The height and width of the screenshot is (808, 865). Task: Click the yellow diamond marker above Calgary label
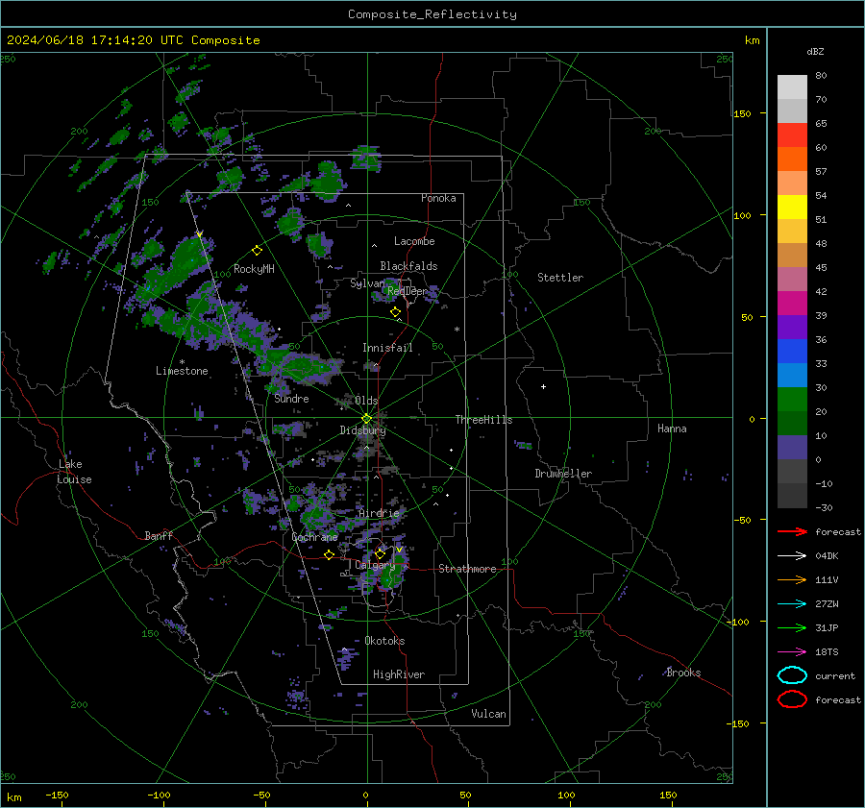click(380, 553)
